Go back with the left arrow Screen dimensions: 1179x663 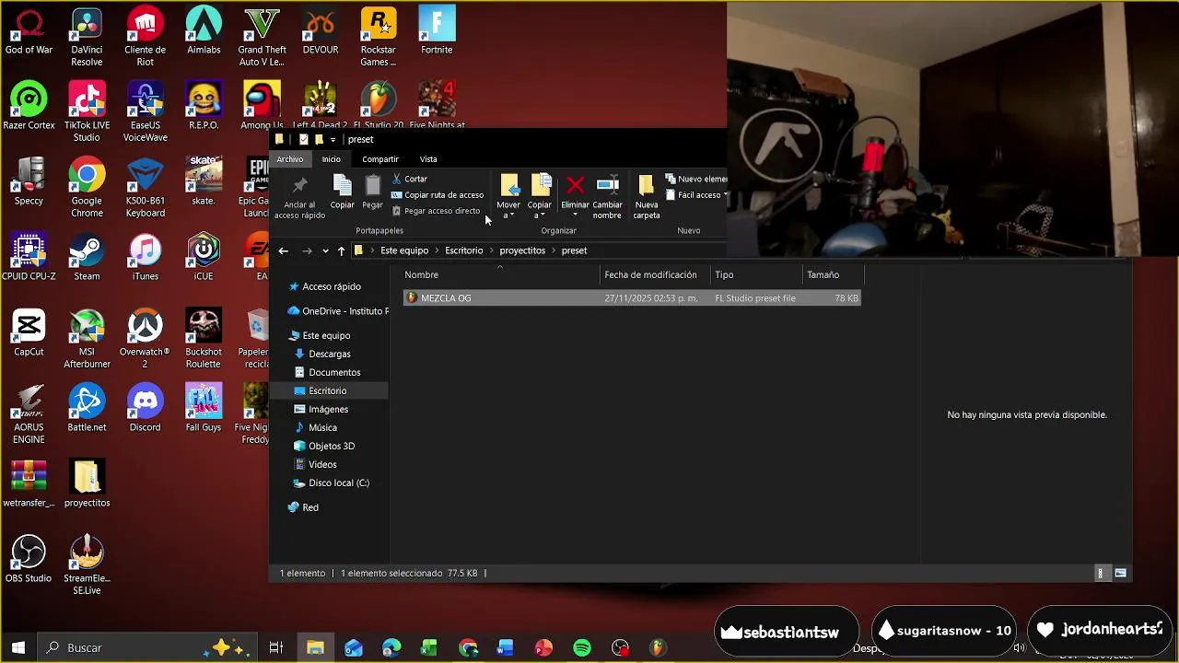click(x=284, y=250)
